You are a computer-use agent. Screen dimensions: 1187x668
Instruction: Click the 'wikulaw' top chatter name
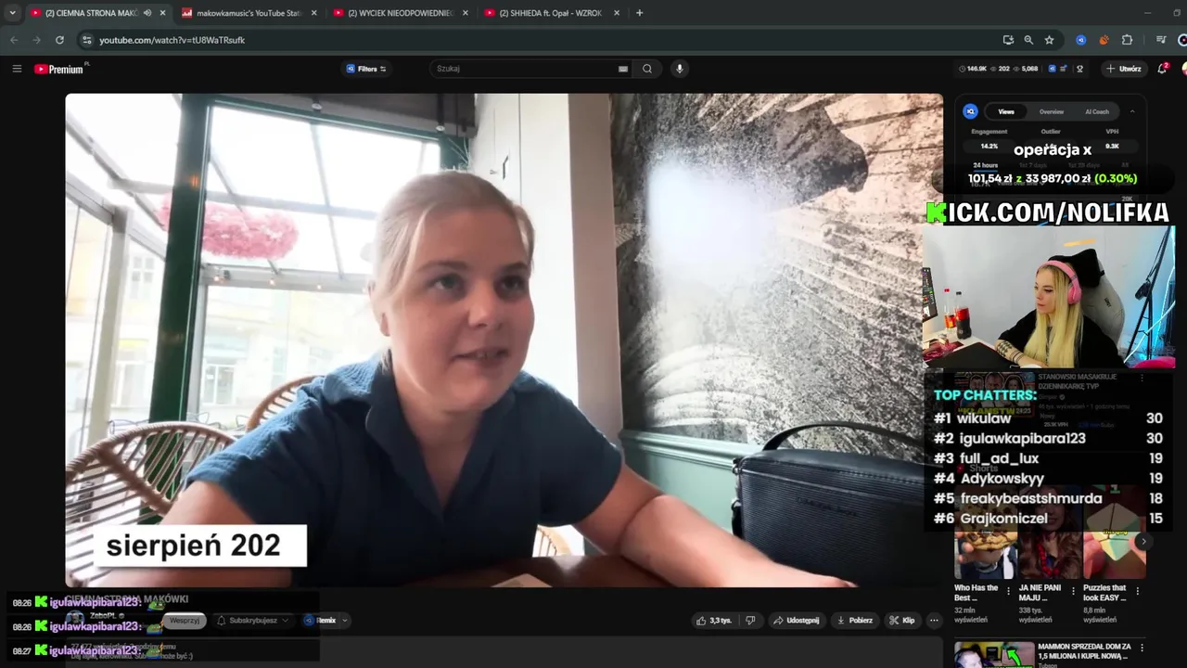(x=984, y=418)
